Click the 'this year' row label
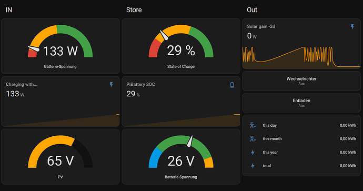The image size is (363, 191). point(270,153)
